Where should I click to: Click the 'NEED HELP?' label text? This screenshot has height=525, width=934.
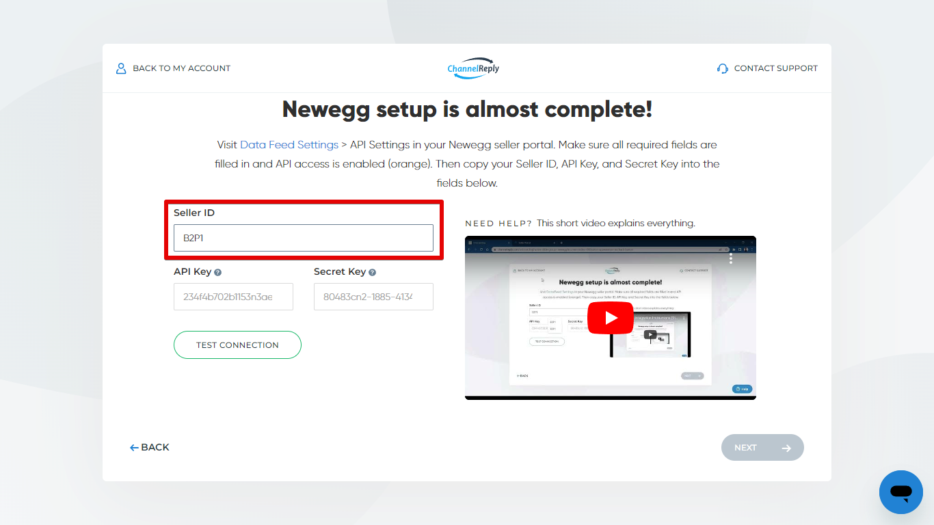[498, 223]
